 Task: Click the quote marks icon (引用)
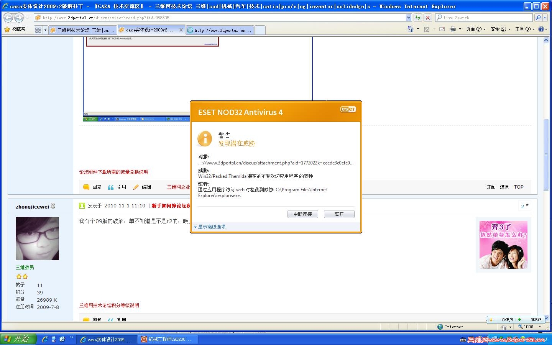pyautogui.click(x=111, y=187)
